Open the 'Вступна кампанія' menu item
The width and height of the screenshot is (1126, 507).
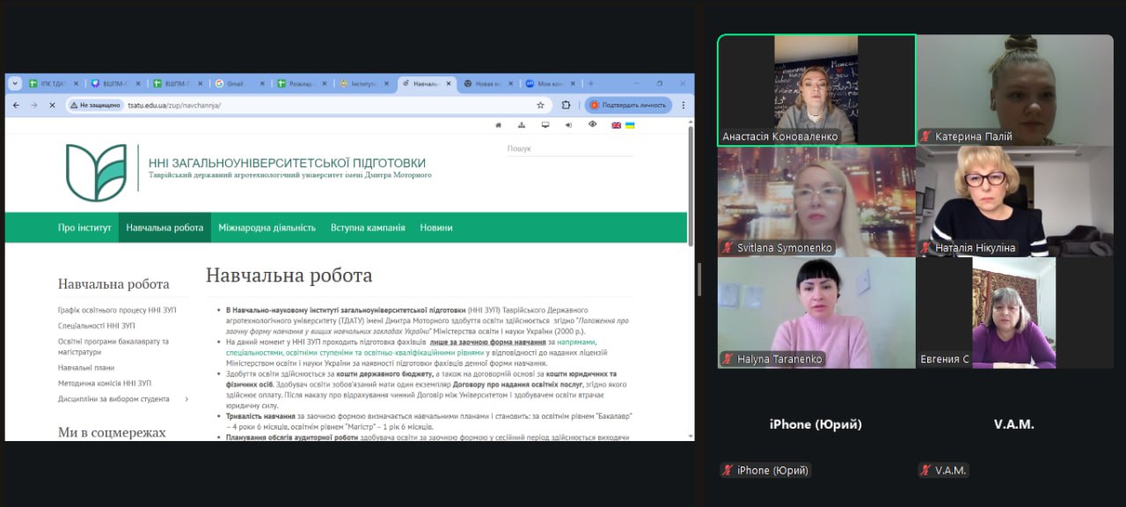(x=368, y=227)
